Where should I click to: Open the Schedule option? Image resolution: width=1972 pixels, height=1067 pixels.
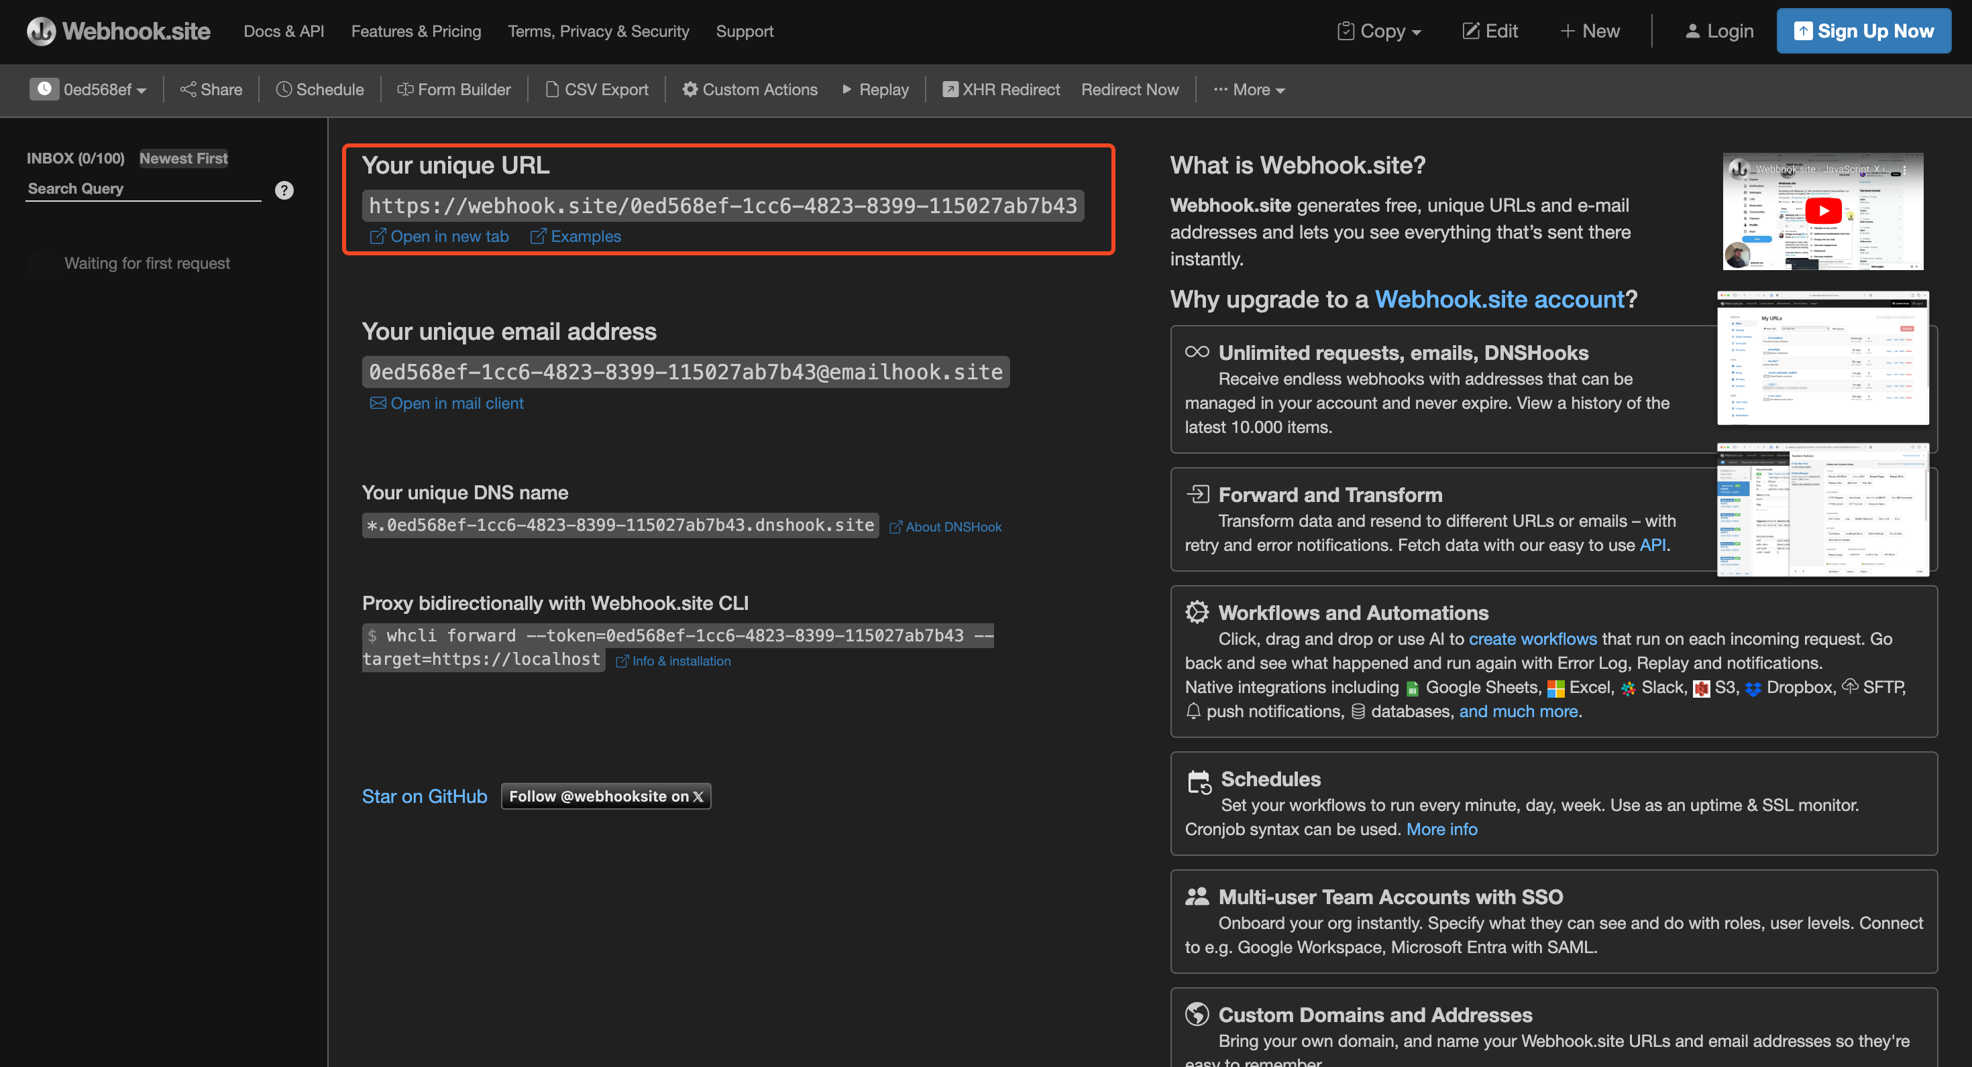320,90
